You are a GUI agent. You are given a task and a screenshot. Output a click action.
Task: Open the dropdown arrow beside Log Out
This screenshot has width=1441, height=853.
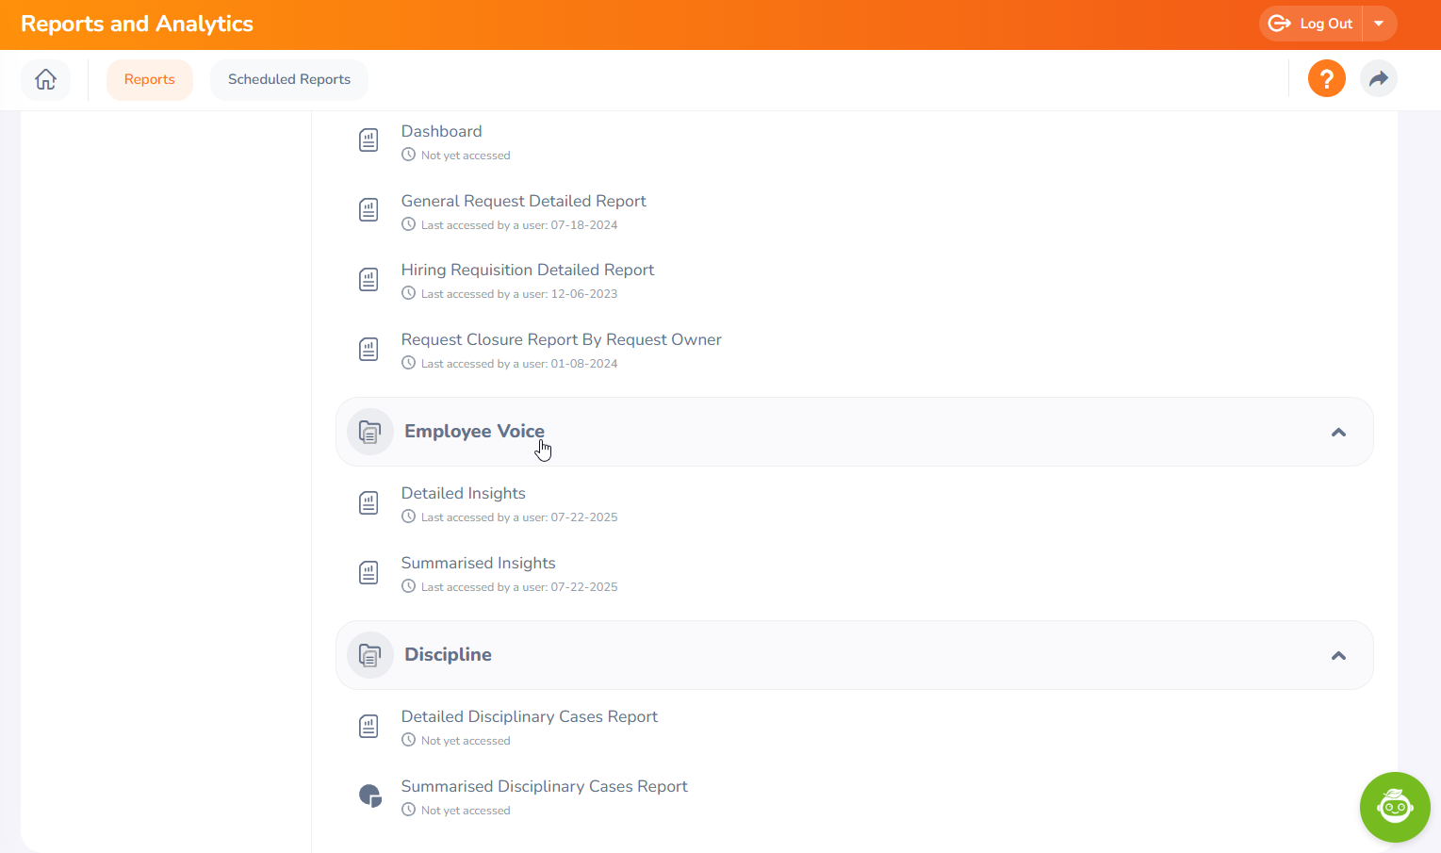click(1379, 24)
